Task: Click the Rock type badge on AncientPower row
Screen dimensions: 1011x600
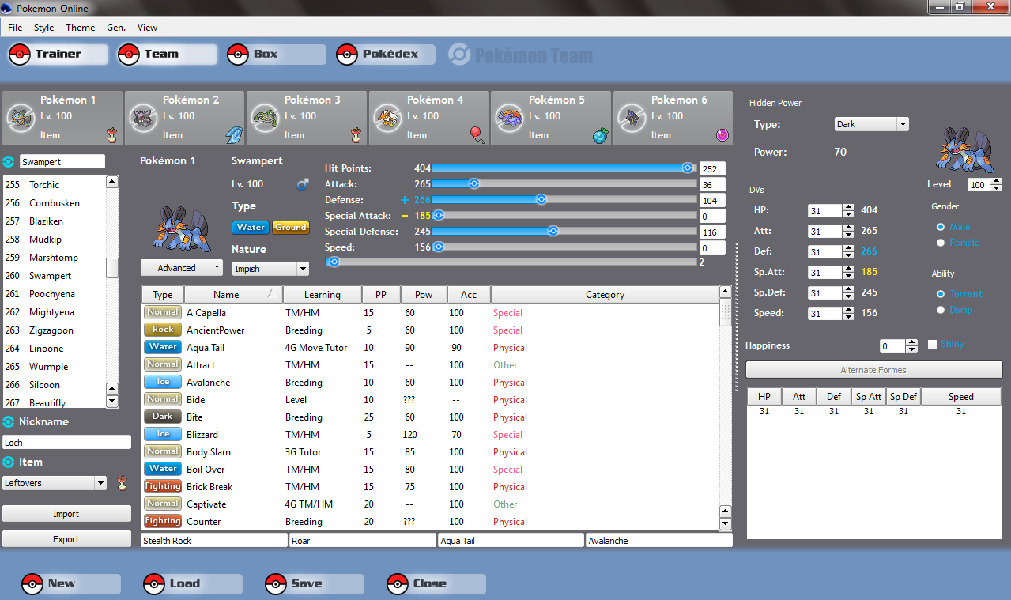Action: [x=163, y=330]
